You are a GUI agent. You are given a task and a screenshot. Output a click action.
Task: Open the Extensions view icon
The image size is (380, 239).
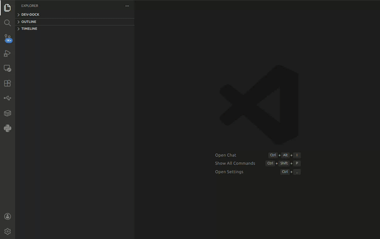click(8, 83)
